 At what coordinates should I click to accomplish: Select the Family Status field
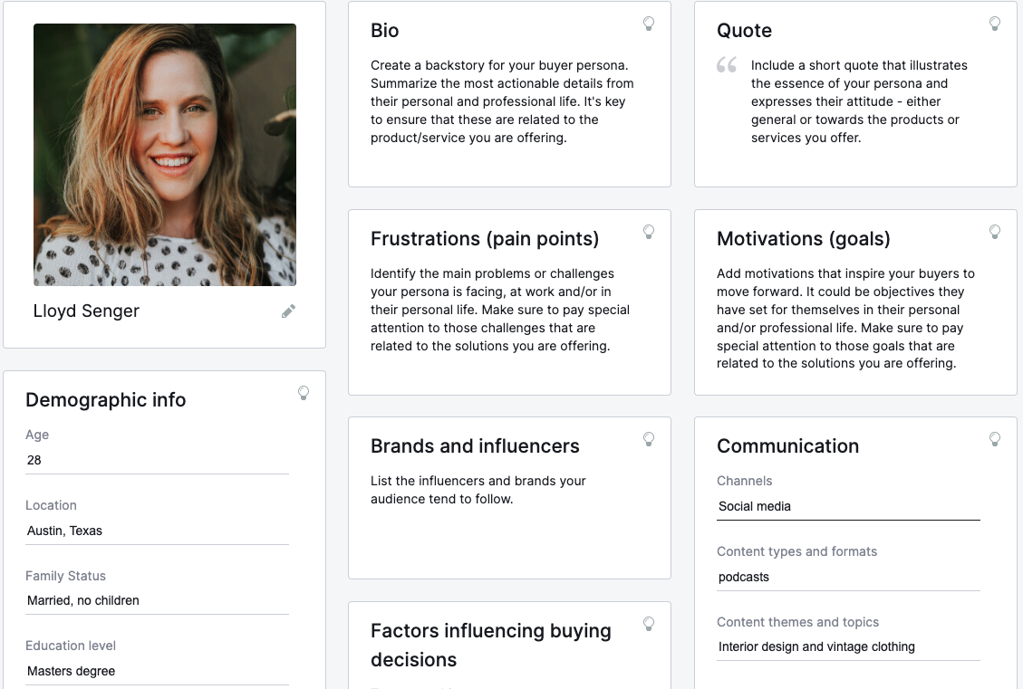157,600
